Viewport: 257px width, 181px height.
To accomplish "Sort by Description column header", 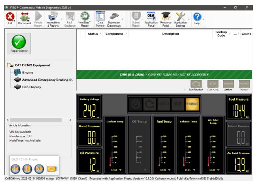I will 171,34.
